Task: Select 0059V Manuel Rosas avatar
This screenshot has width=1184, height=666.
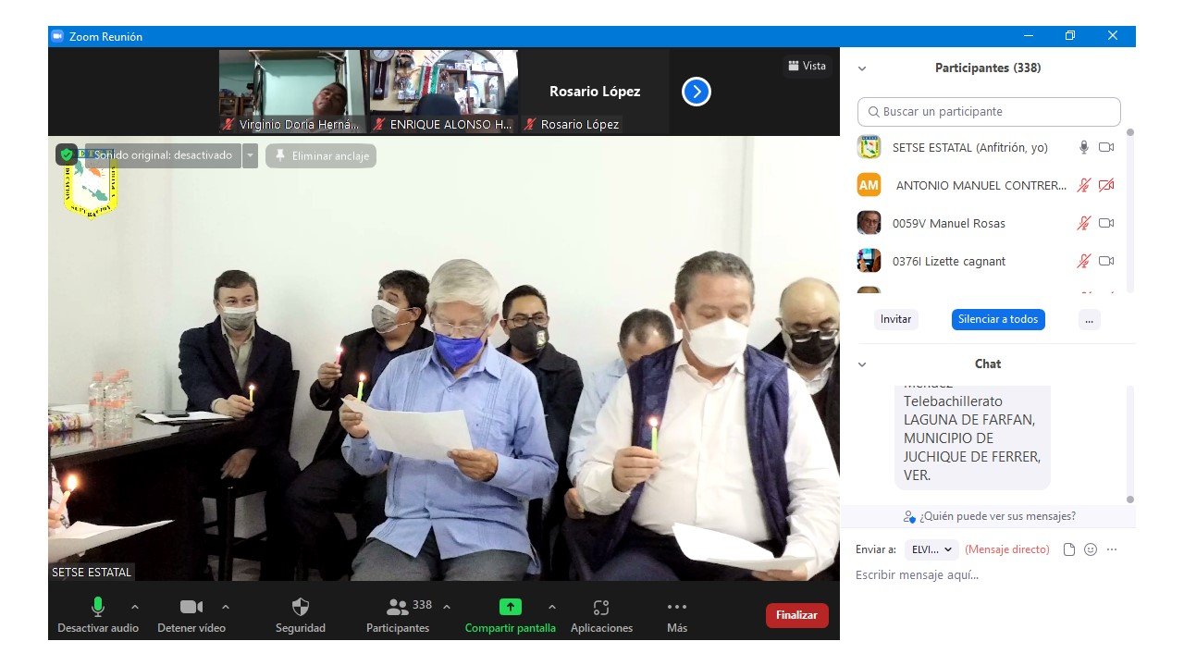Action: tap(869, 223)
